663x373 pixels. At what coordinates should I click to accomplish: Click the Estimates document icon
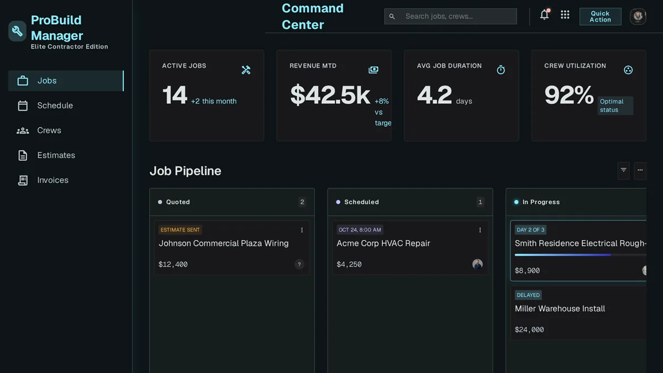pyautogui.click(x=23, y=155)
